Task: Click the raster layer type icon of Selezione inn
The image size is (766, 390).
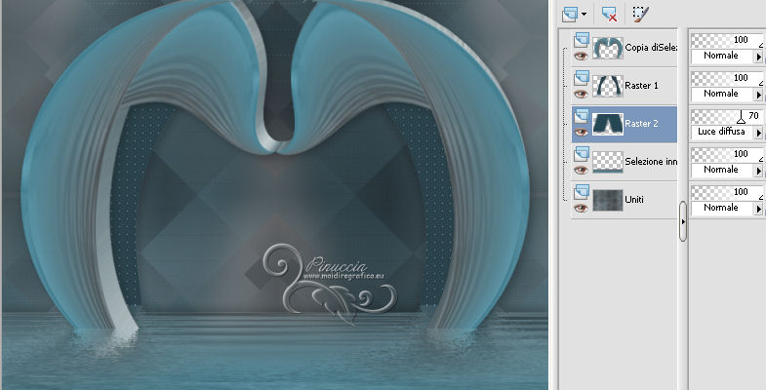Action: 581,154
